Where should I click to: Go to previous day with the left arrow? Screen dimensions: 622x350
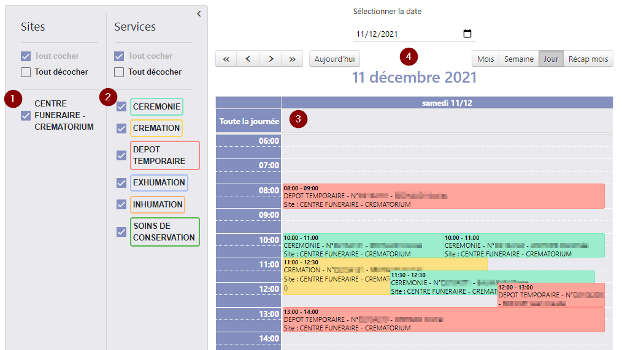pyautogui.click(x=248, y=59)
